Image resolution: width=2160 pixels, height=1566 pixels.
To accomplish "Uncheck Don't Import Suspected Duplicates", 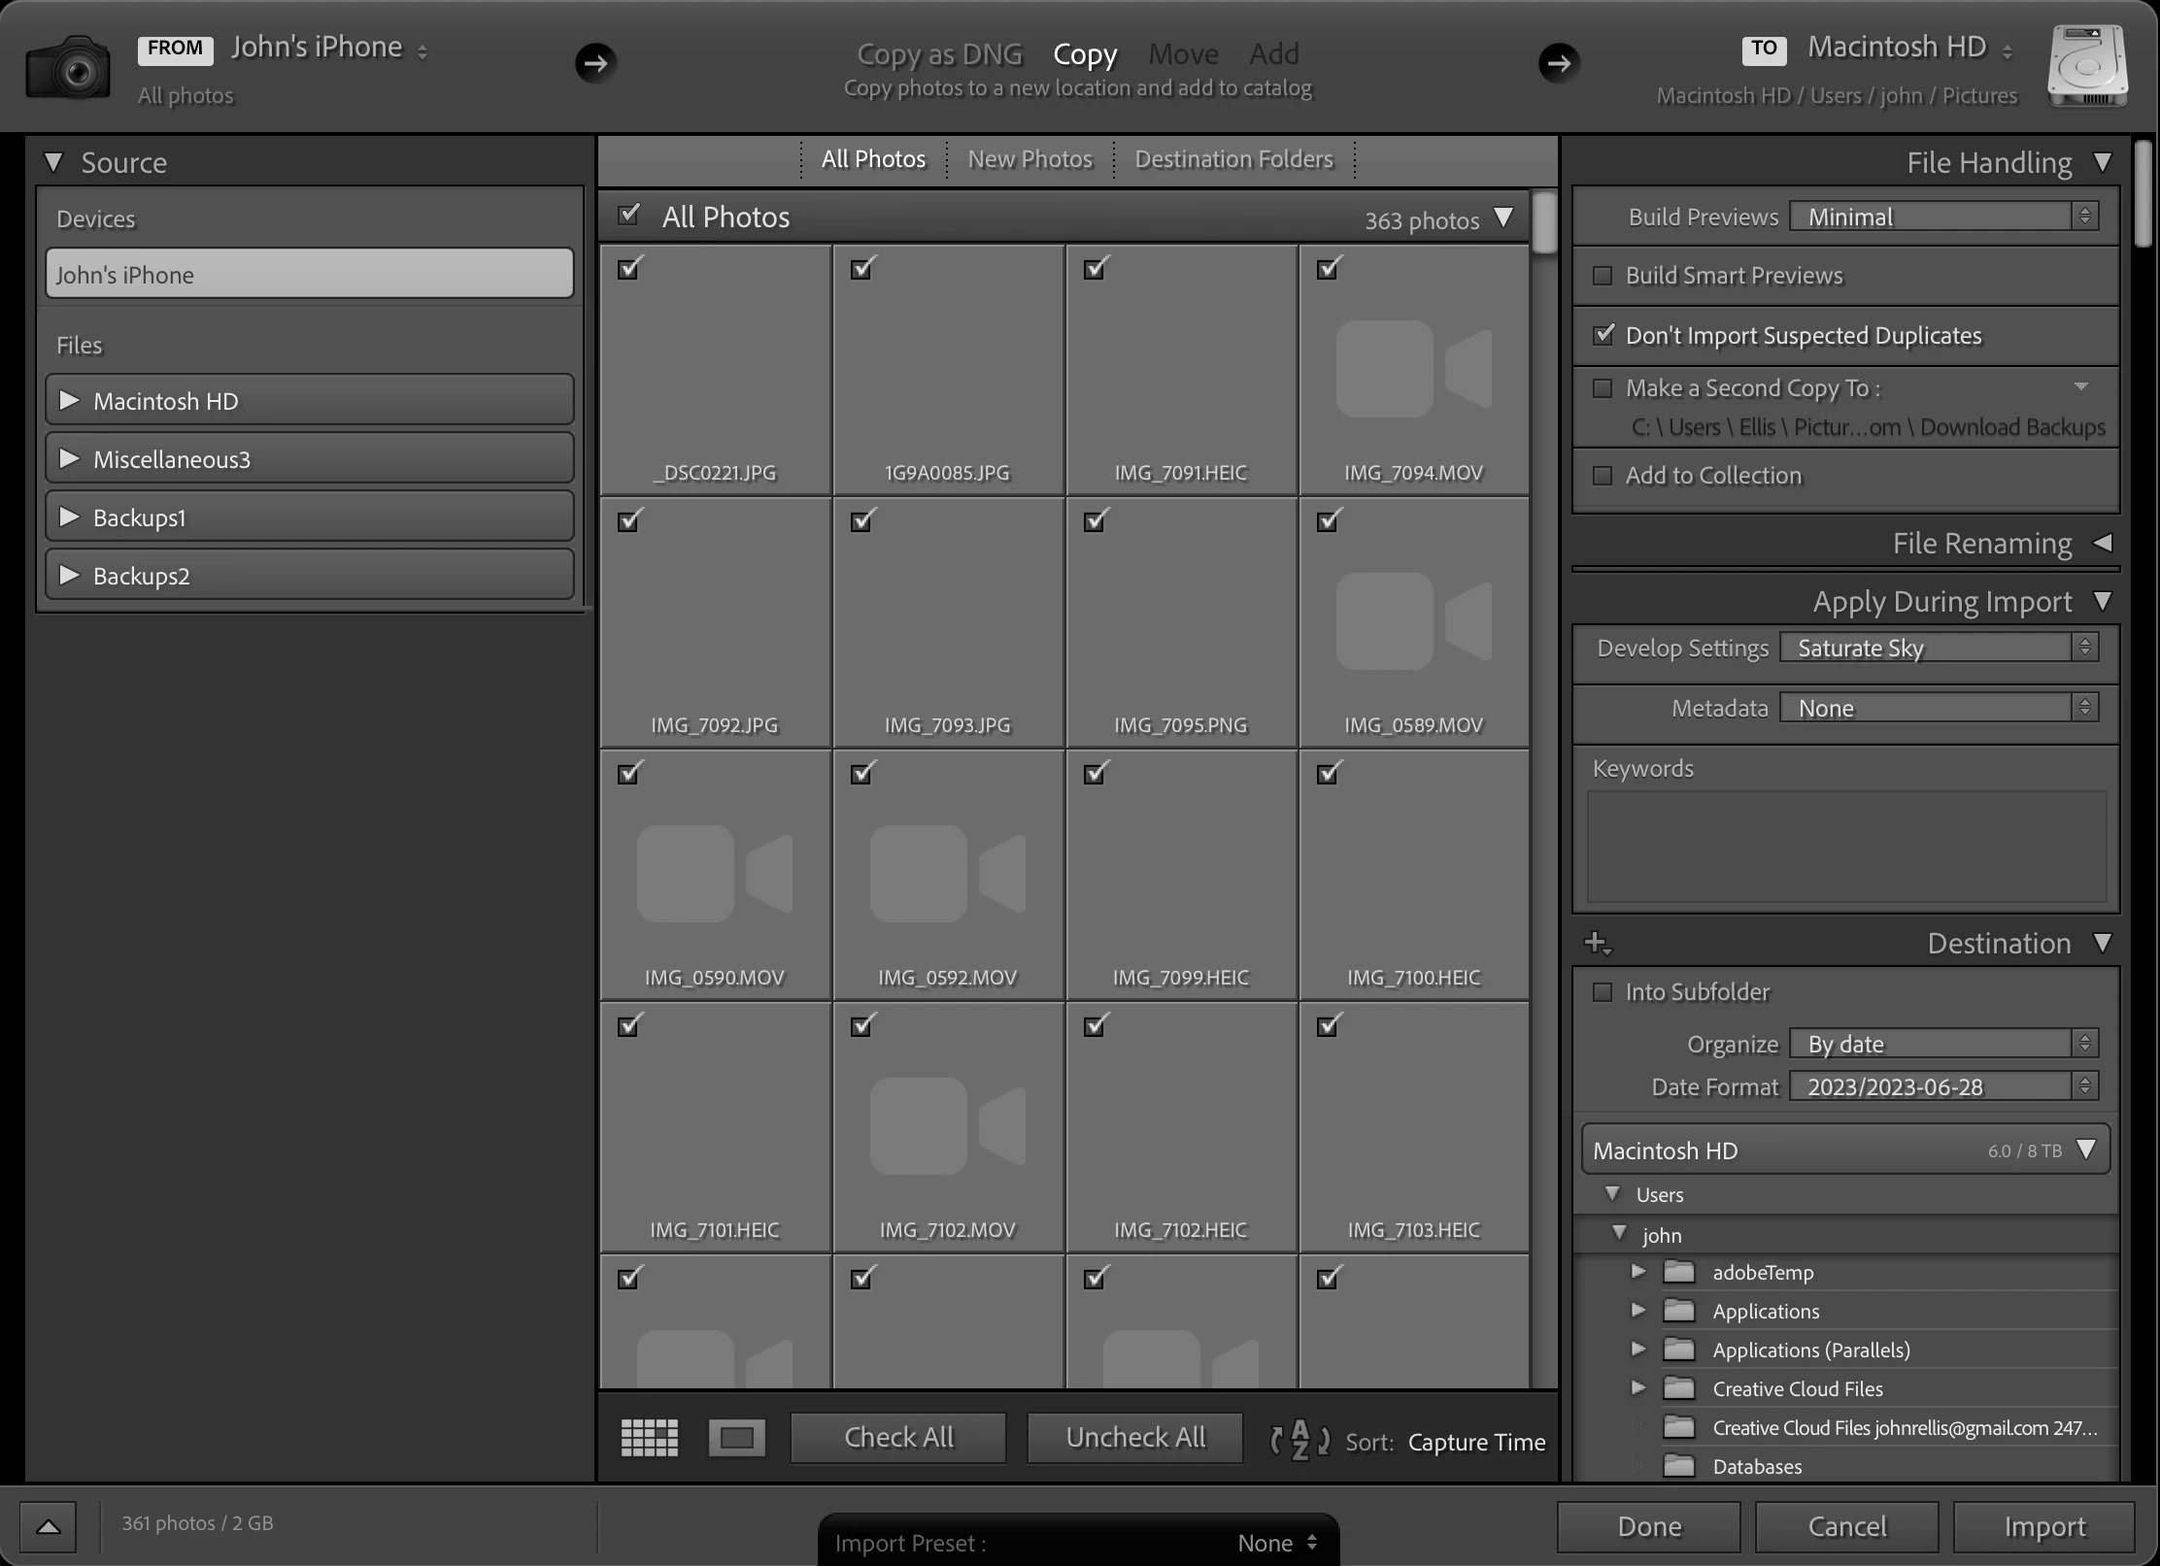I will [1603, 335].
